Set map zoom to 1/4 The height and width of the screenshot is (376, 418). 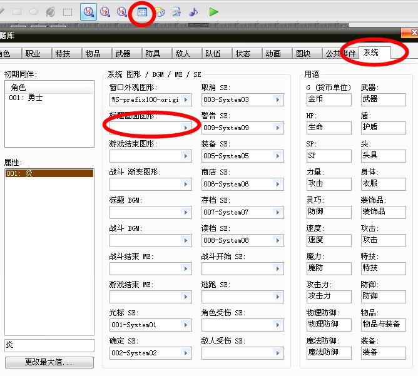click(x=122, y=12)
